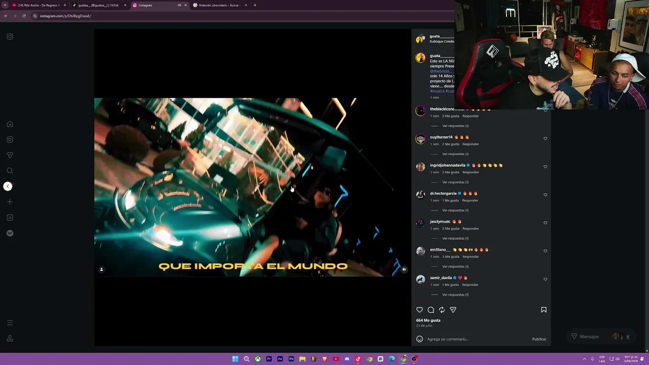The height and width of the screenshot is (365, 649).
Task: Open the emoji picker in comment box
Action: 419,339
